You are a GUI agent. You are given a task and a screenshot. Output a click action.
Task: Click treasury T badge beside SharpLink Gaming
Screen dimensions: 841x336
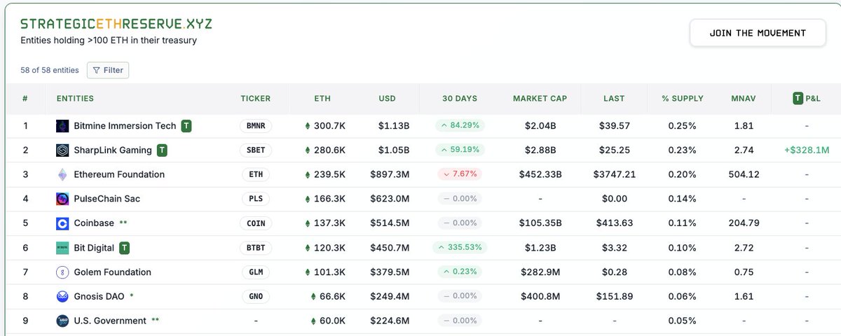coord(162,150)
